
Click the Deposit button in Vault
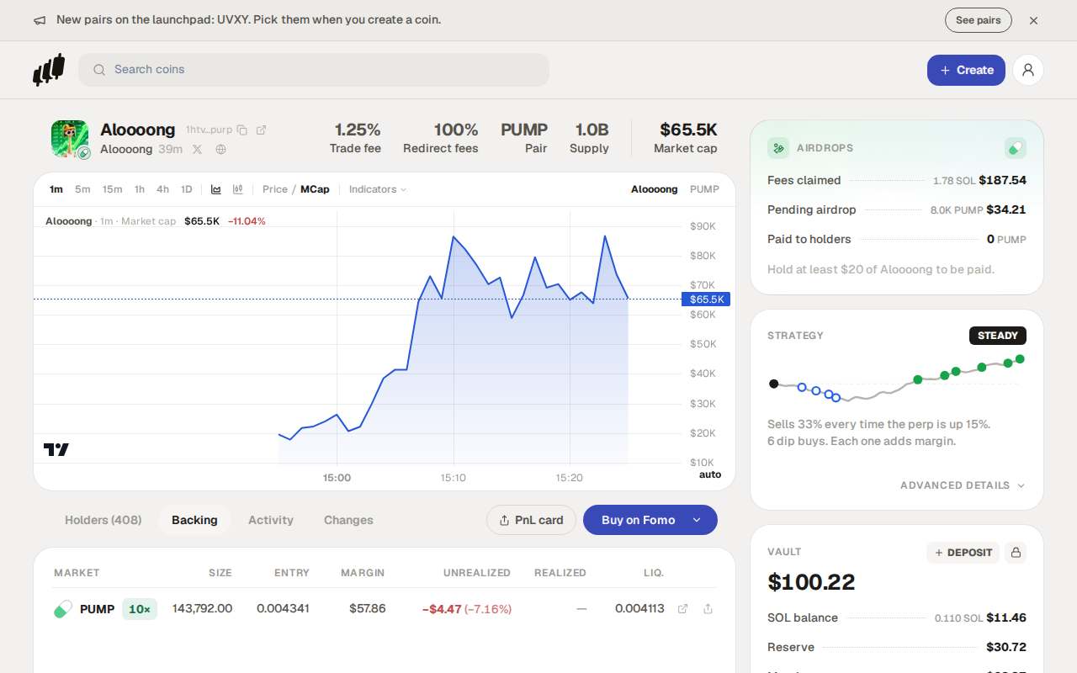[x=963, y=553]
